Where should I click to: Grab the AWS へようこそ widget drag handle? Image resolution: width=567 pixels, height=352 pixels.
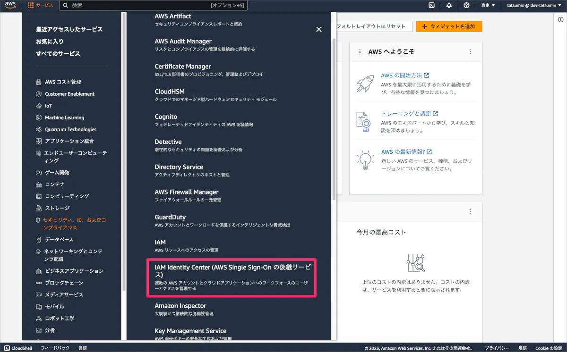click(x=360, y=52)
